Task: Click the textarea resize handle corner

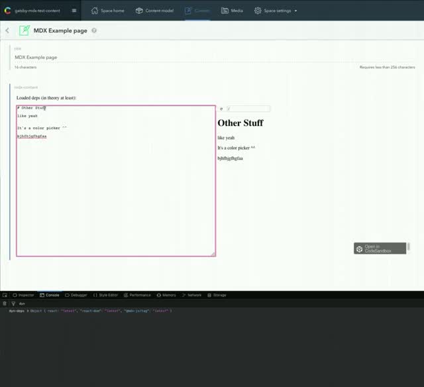Action: pos(213,254)
